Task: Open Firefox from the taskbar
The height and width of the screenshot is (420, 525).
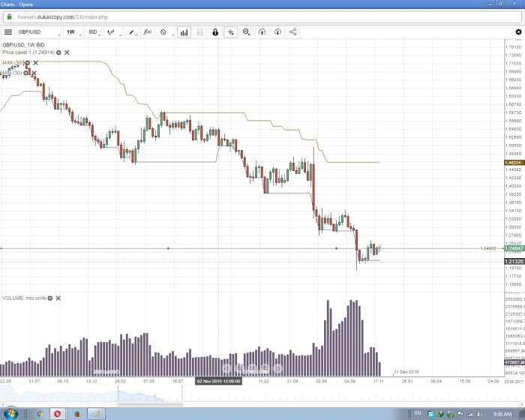Action: tap(77, 414)
